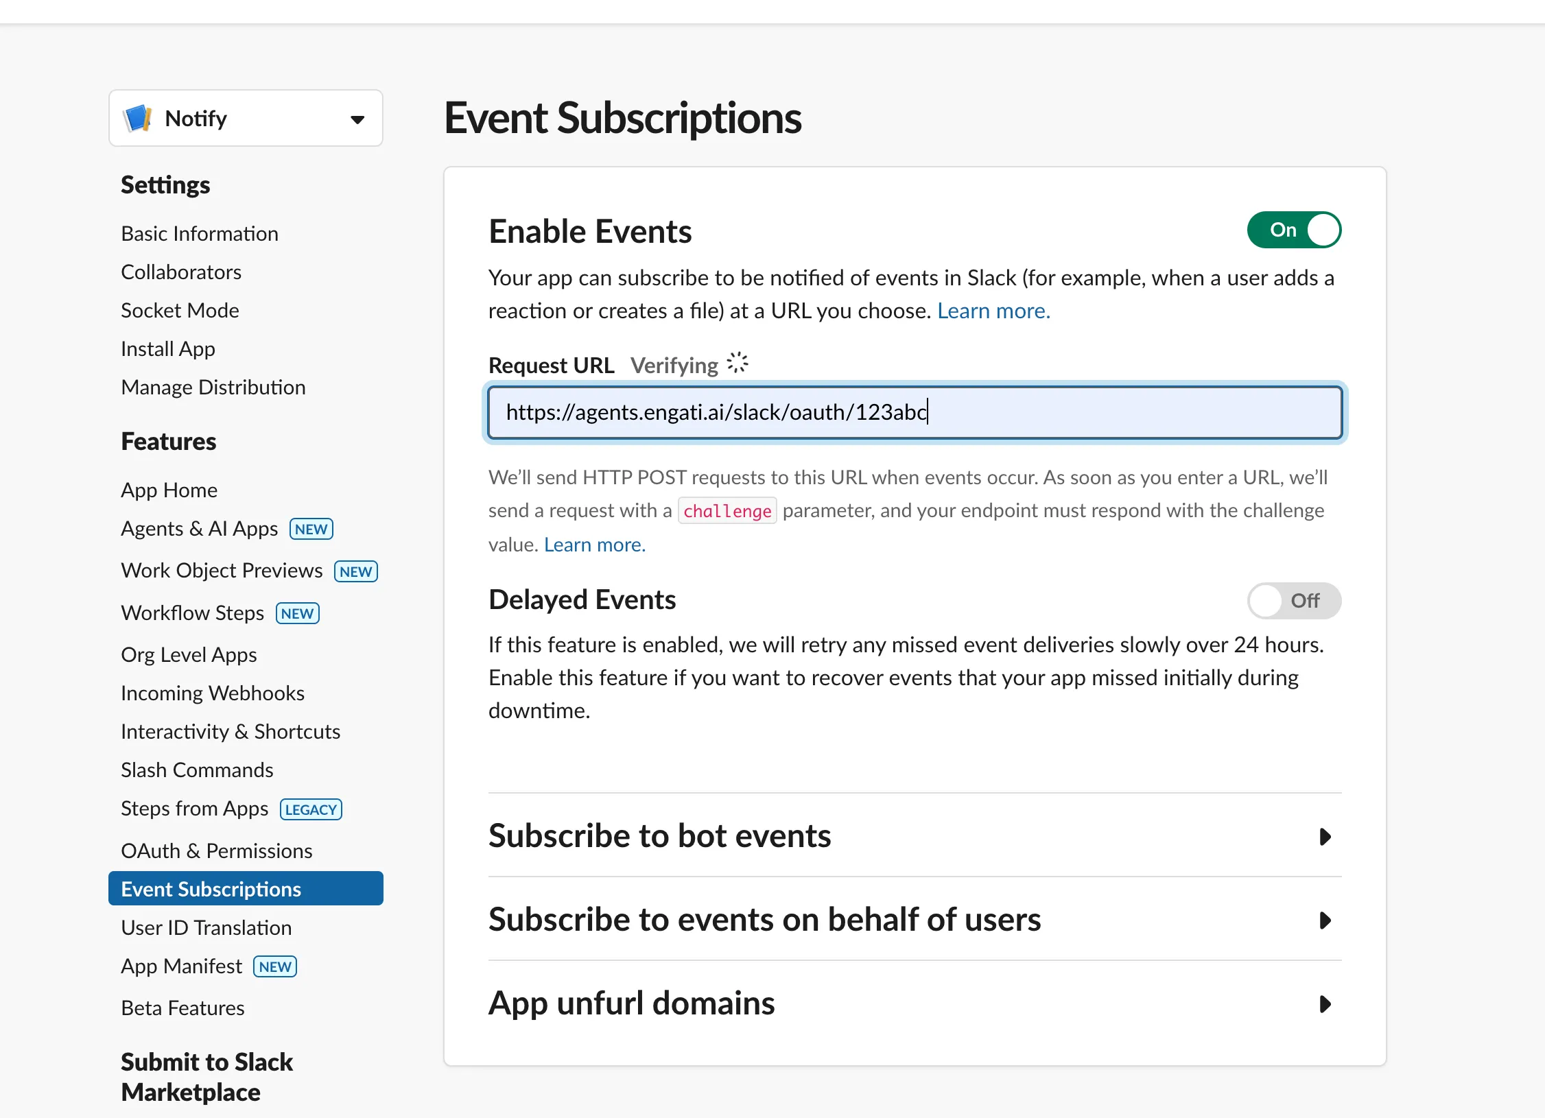Click the Submit to Slack Marketplace heading

click(x=207, y=1077)
